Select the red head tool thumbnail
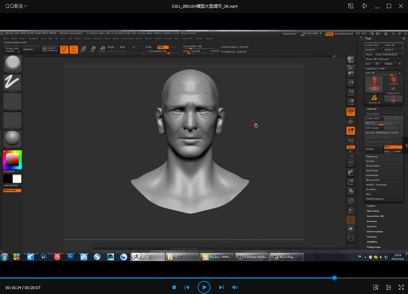This screenshot has width=408, height=294. (x=374, y=85)
